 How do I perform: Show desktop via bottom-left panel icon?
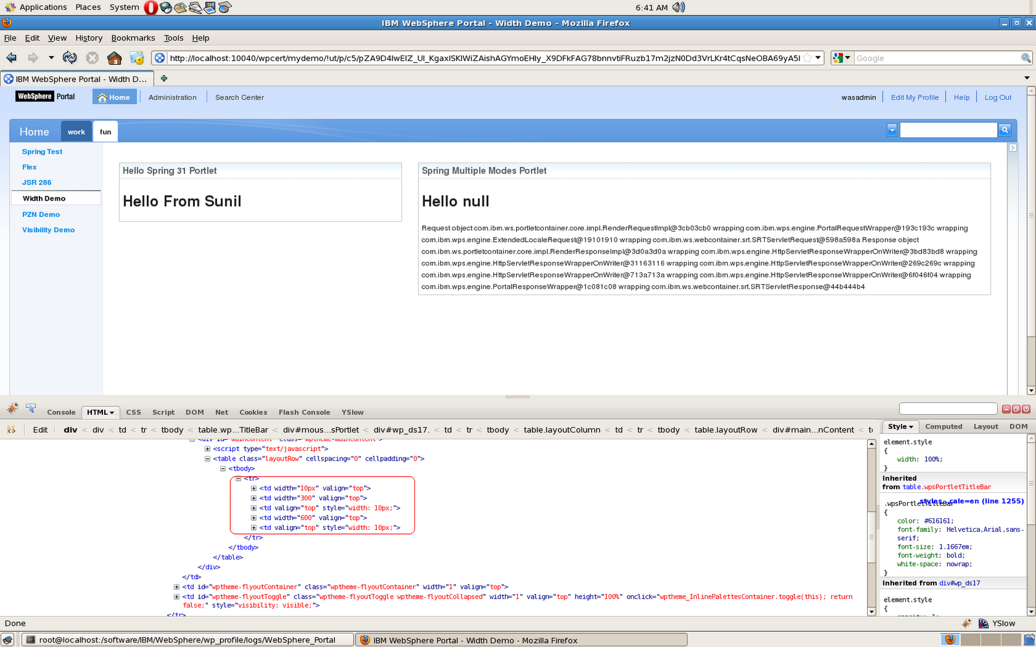tap(8, 640)
